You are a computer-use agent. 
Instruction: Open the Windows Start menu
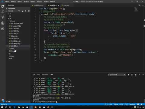[x=2, y=107]
